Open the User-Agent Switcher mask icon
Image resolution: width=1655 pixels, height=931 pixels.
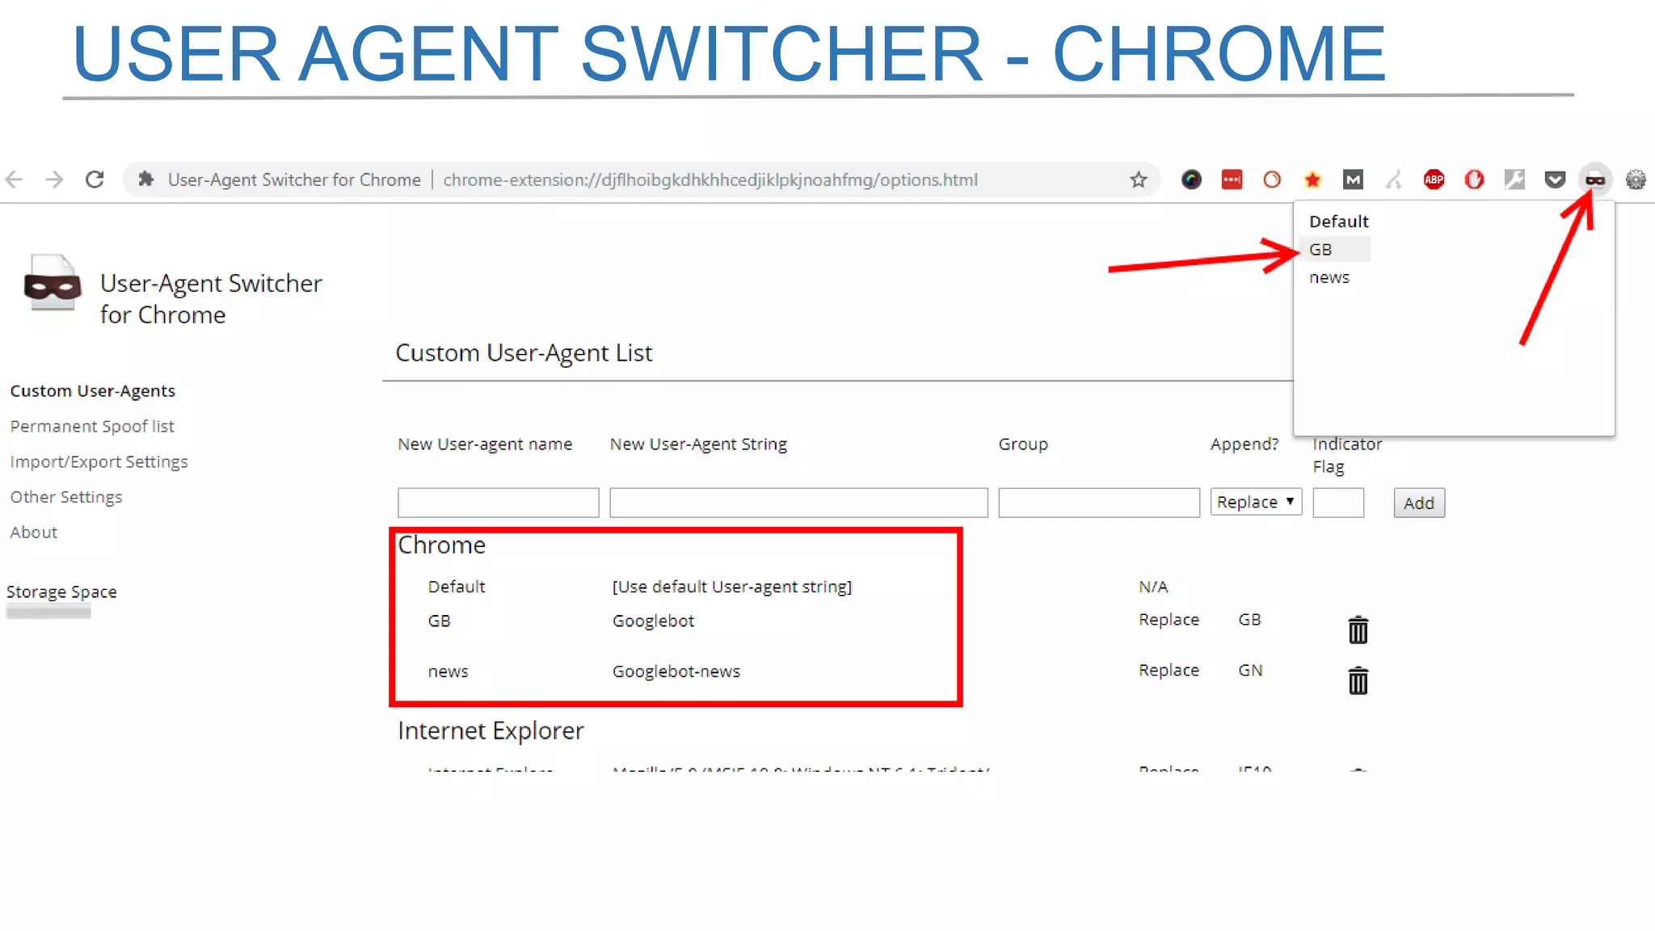click(1595, 179)
